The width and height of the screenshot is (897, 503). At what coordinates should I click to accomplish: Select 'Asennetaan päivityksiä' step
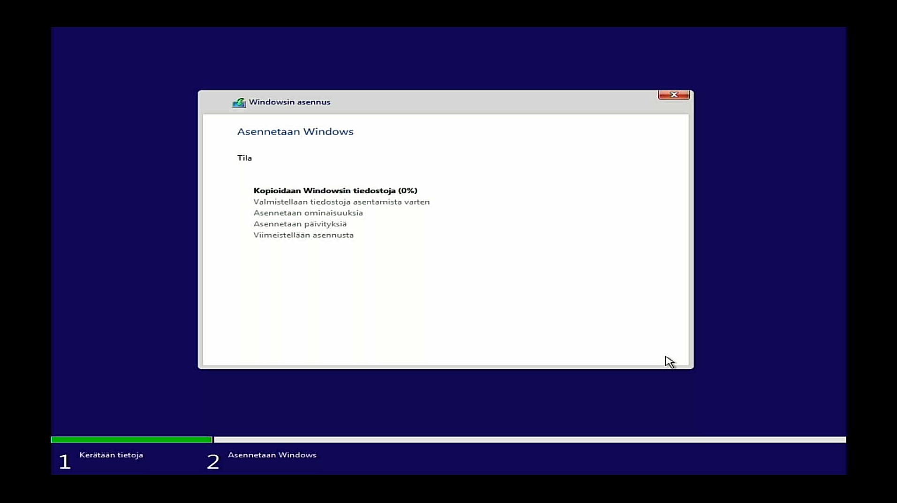tap(300, 224)
